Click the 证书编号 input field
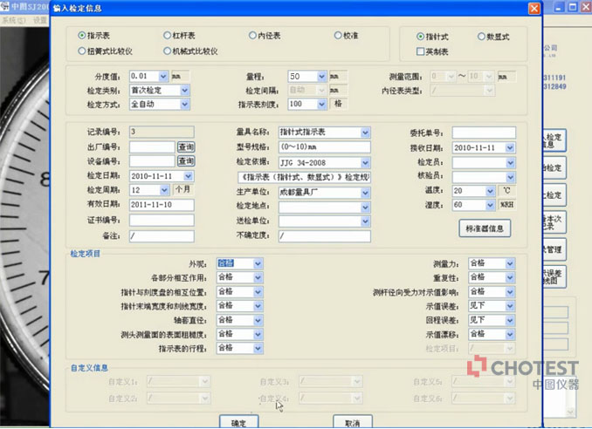592x429 pixels. click(162, 219)
